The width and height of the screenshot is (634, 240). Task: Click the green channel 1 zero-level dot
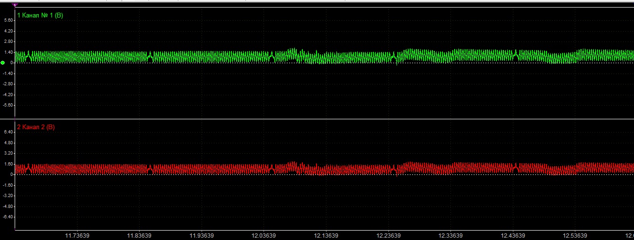pos(3,62)
